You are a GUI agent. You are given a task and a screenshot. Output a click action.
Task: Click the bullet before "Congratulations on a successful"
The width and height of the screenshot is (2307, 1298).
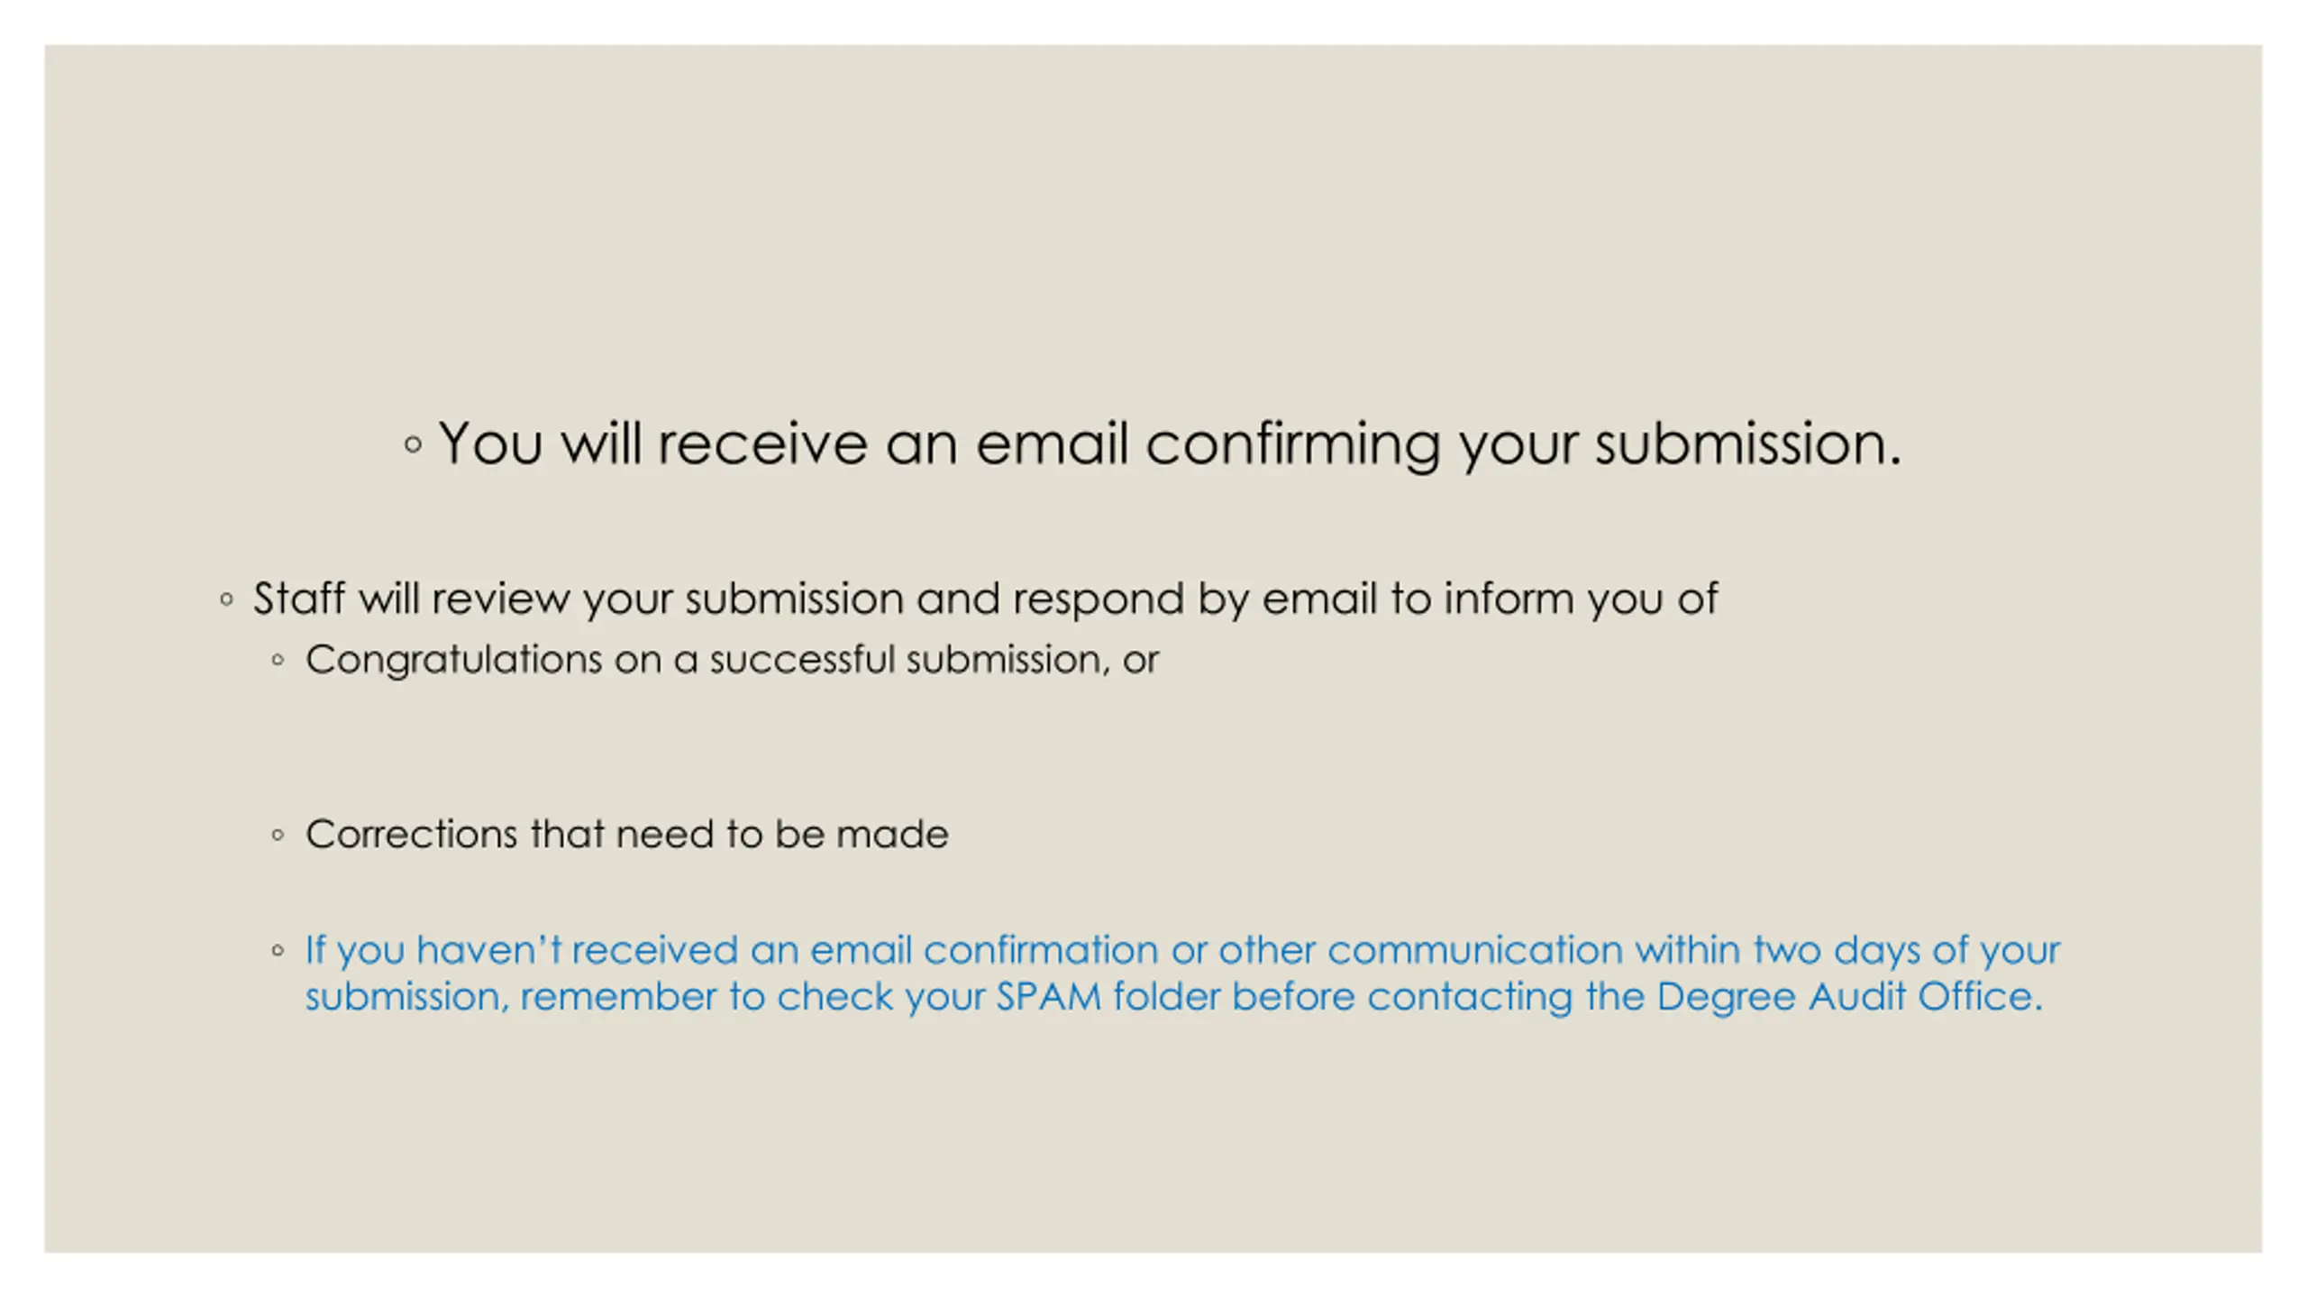pos(278,661)
